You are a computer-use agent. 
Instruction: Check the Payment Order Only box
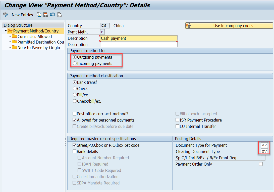(x=261, y=164)
